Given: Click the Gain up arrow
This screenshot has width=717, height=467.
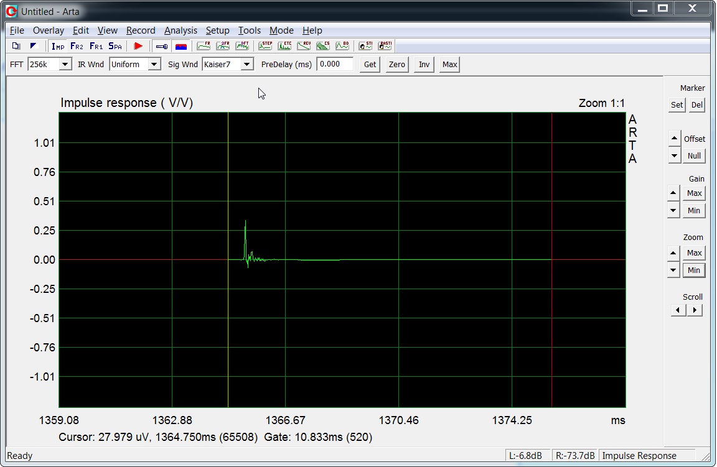Looking at the screenshot, I should pos(673,193).
